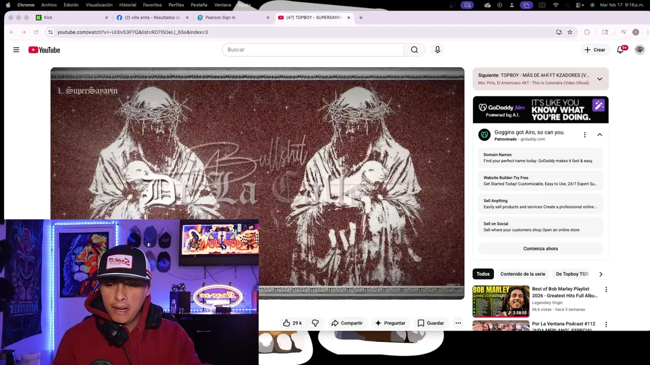The height and width of the screenshot is (365, 650).
Task: Open the GoDaddy ad options menu
Action: 584,135
